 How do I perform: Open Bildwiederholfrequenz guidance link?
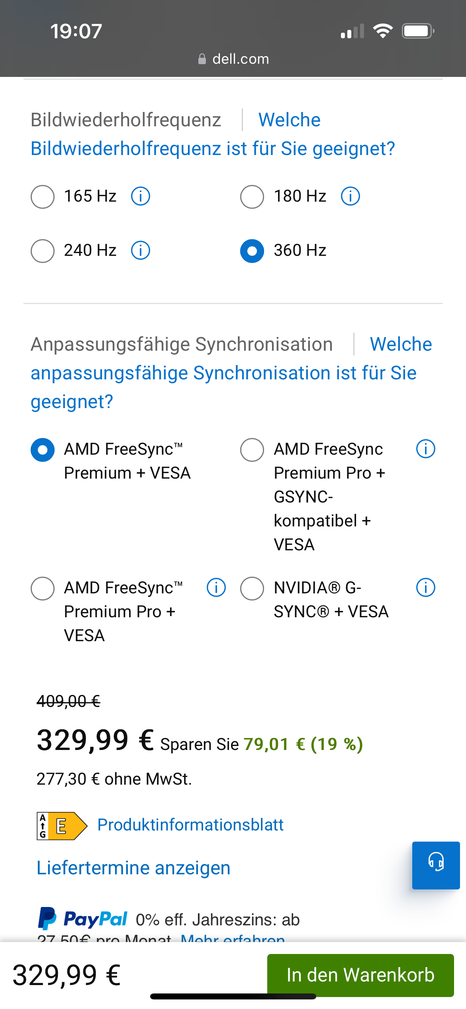(213, 149)
